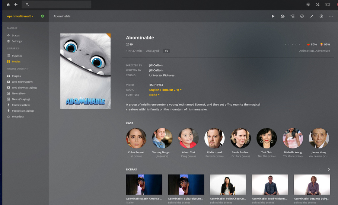Open the openmediavault server dropdown
This screenshot has height=205, width=338.
(x=20, y=16)
